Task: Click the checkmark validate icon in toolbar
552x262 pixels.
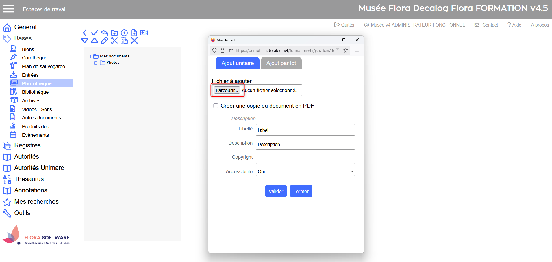Action: pos(95,33)
